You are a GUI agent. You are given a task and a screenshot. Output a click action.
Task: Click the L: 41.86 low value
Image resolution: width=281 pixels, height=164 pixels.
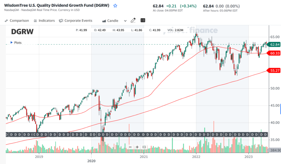coord(137,30)
